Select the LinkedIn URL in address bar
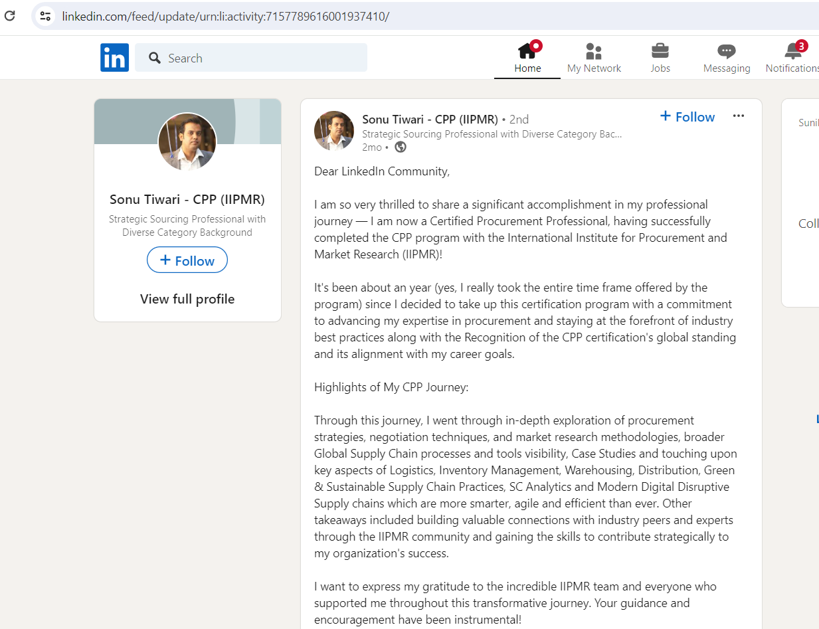This screenshot has width=819, height=629. [225, 16]
